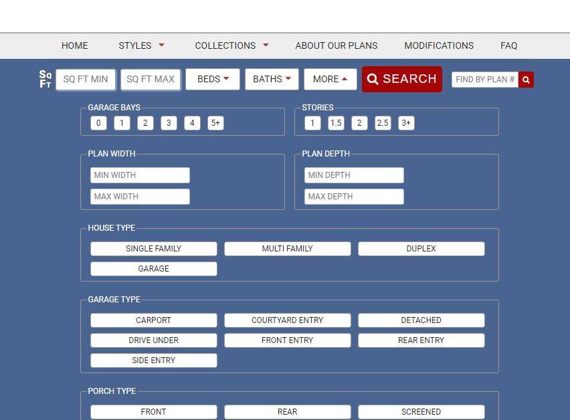Toggle SINGLE FAMILY house type
The image size is (570, 420).
click(x=154, y=249)
